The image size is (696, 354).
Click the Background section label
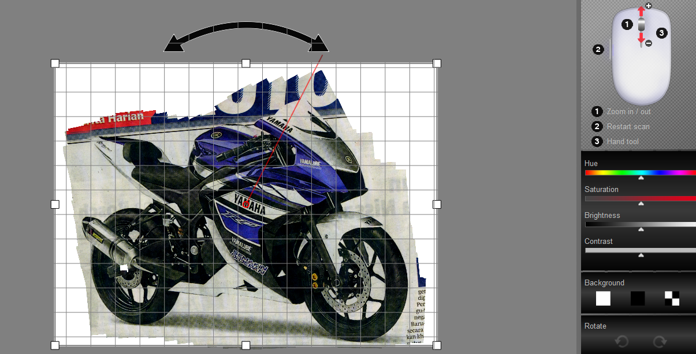click(x=604, y=283)
